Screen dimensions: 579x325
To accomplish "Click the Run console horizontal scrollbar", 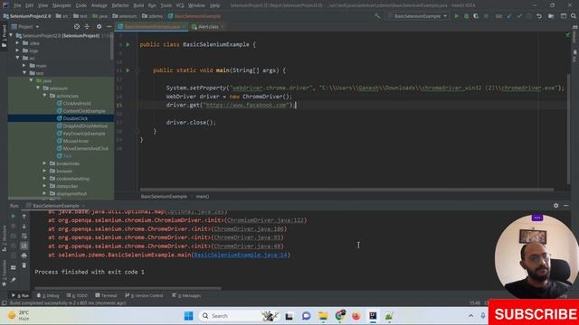I will click(x=128, y=288).
